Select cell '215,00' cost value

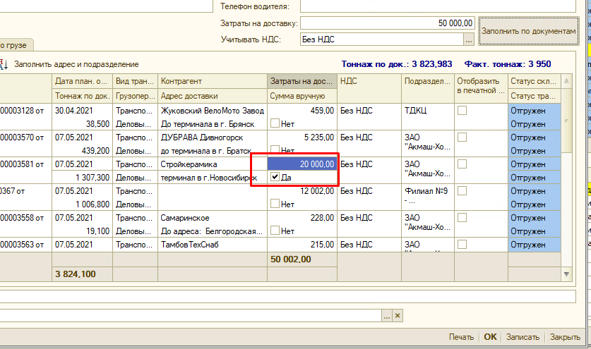pos(302,245)
